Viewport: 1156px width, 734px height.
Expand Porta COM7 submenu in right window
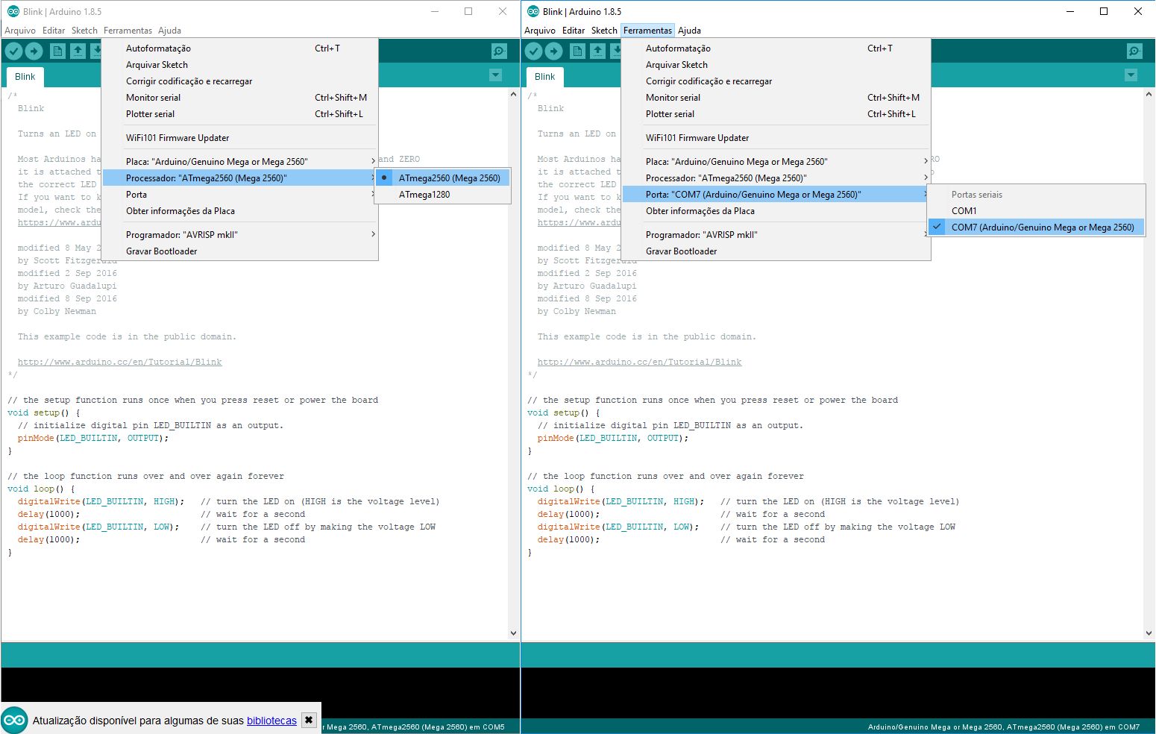coord(776,195)
